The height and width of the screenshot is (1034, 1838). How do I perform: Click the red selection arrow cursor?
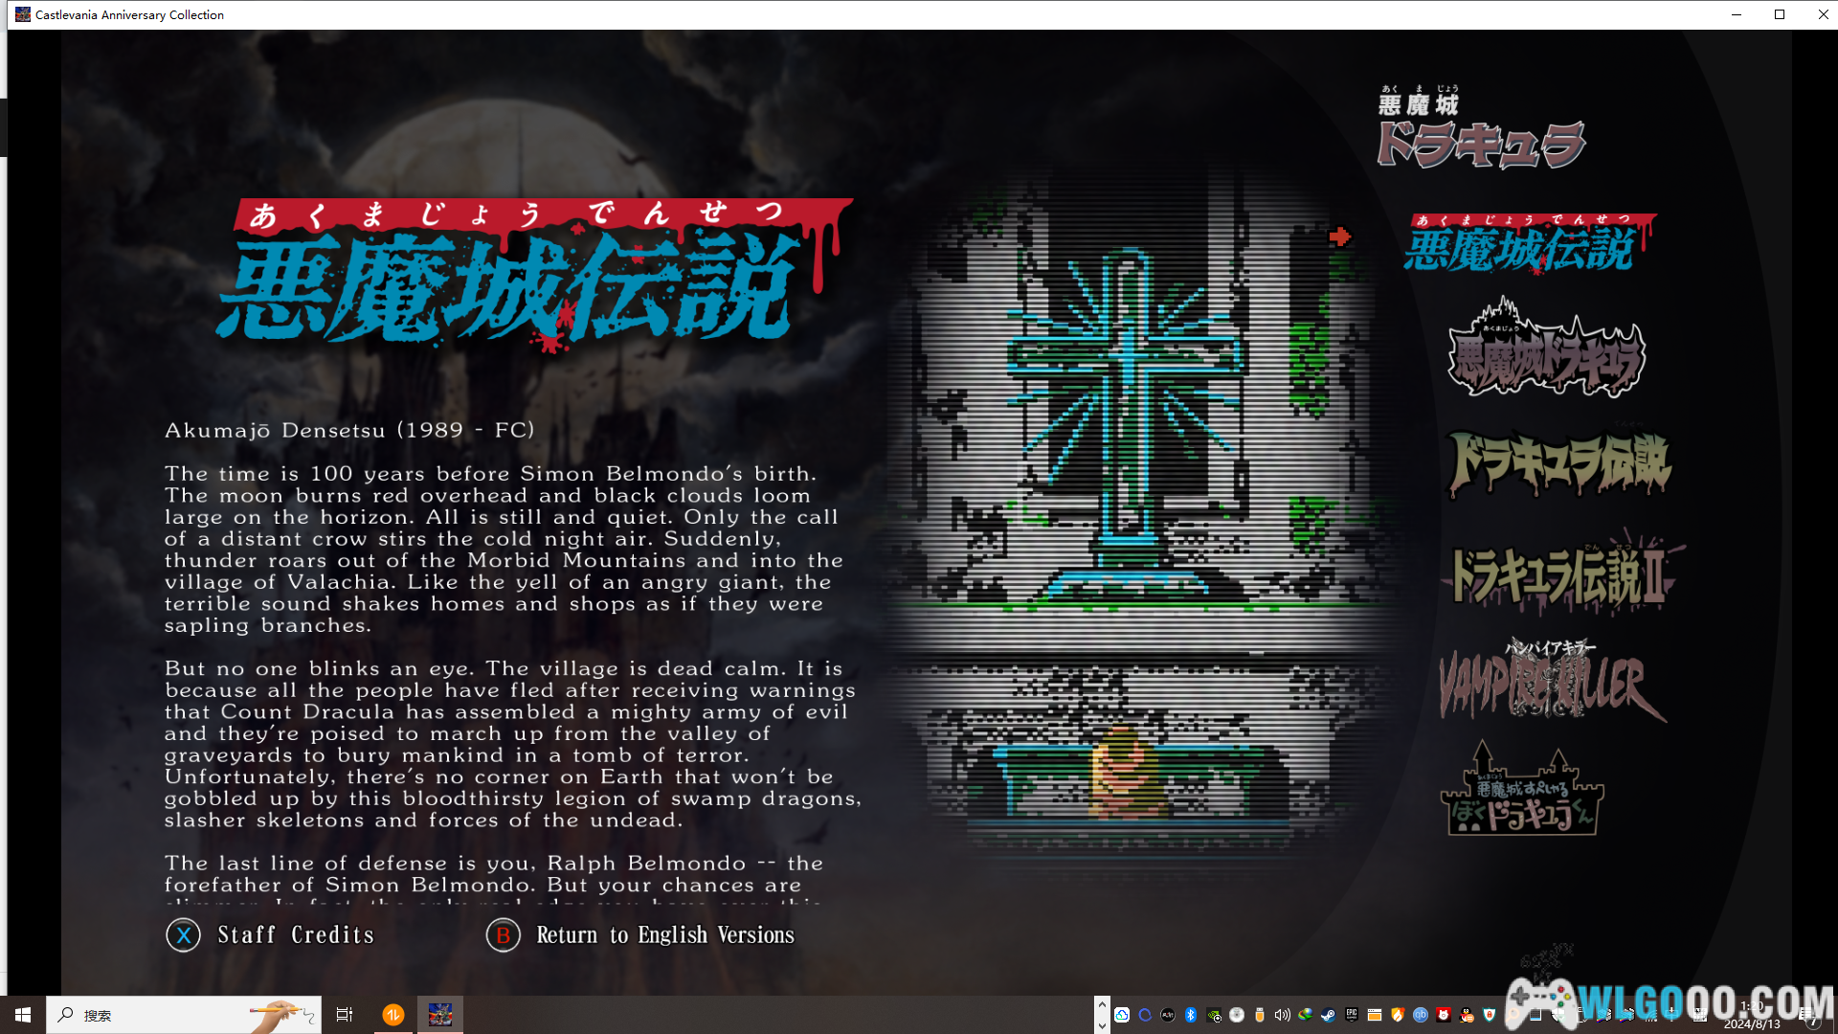click(x=1340, y=236)
